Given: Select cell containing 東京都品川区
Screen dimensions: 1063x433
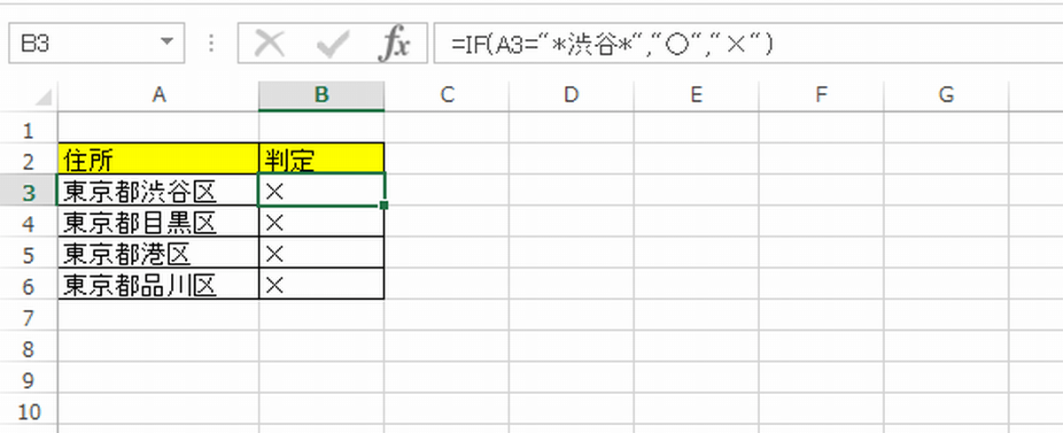Looking at the screenshot, I should (159, 285).
